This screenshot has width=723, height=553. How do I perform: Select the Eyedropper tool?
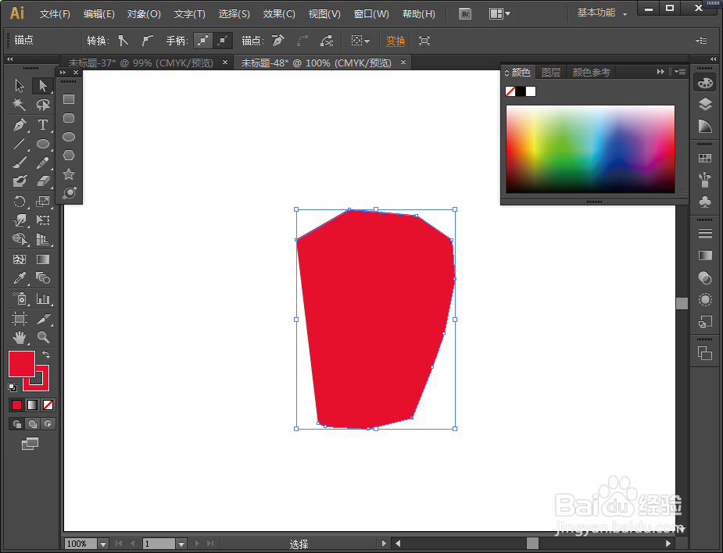[x=20, y=278]
